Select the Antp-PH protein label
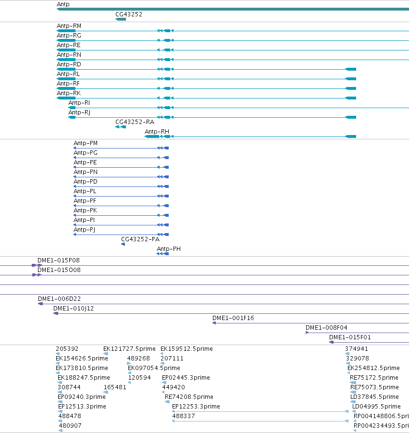 pyautogui.click(x=169, y=249)
